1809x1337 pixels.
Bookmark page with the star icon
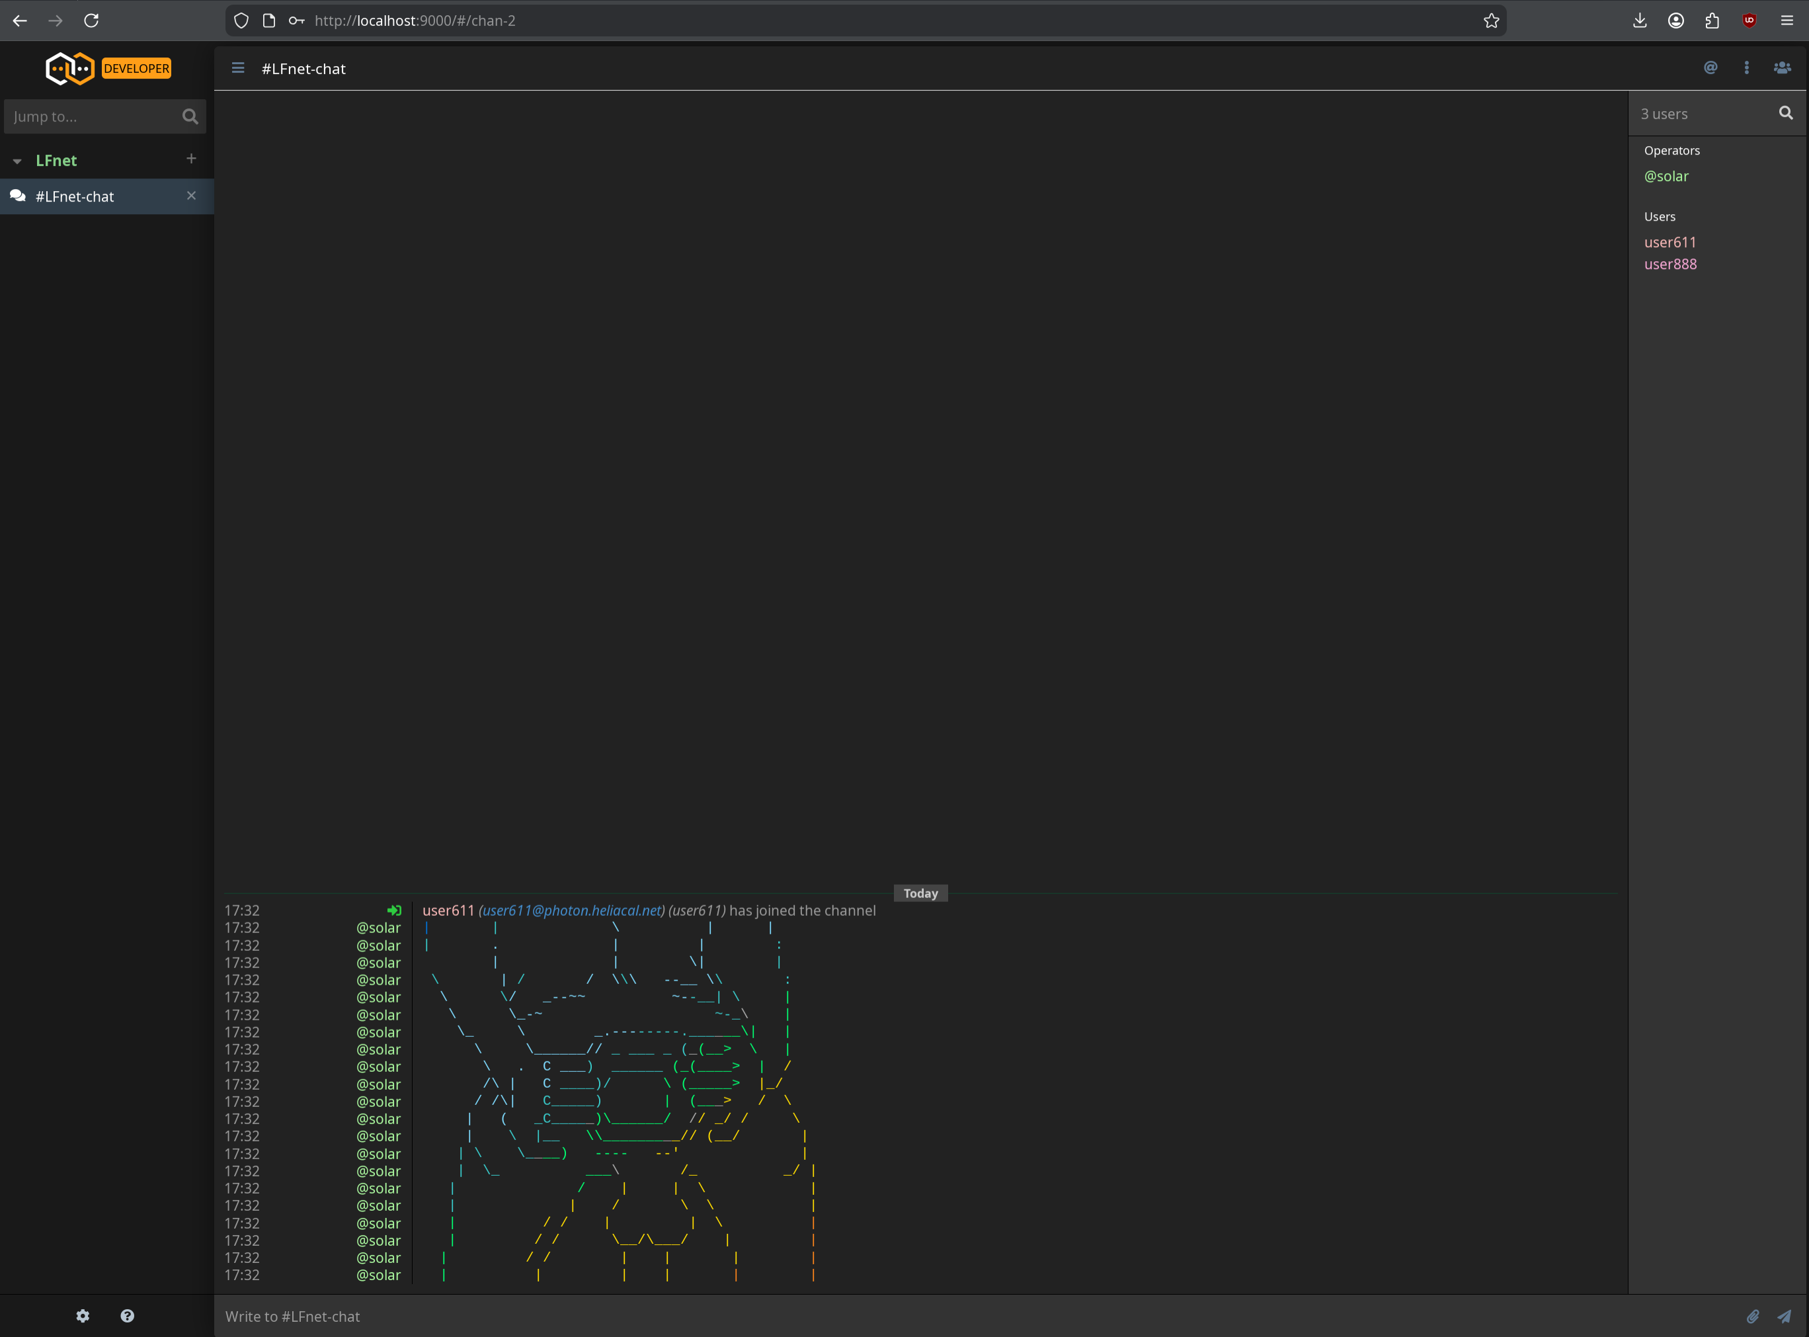(1491, 21)
